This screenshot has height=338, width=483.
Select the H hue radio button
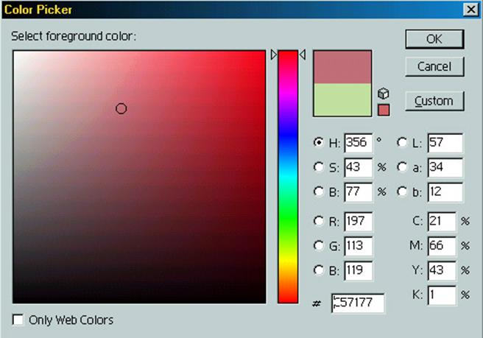pos(319,142)
